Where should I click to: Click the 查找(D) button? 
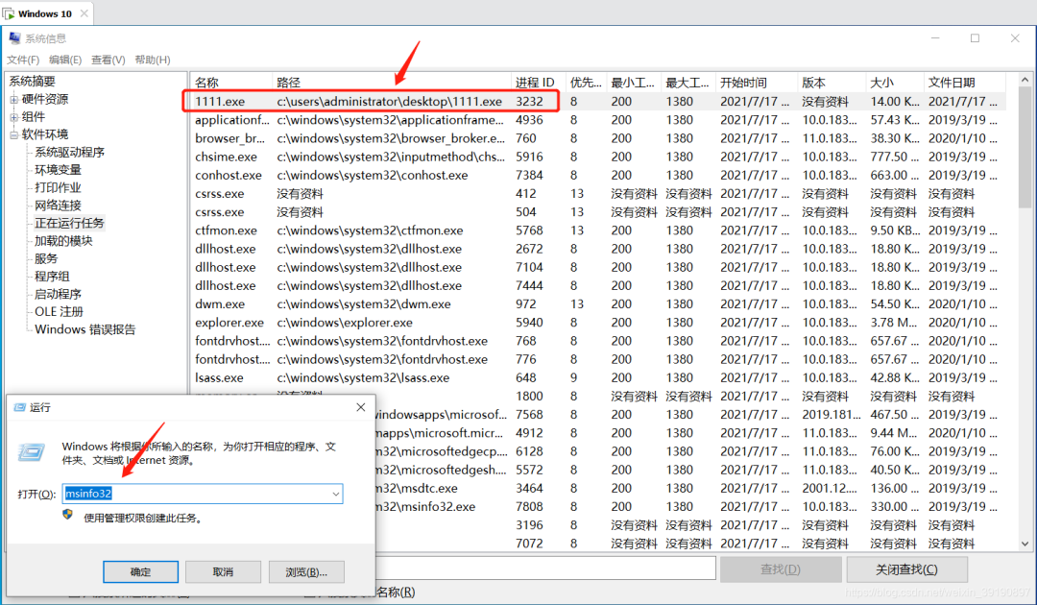pyautogui.click(x=781, y=569)
